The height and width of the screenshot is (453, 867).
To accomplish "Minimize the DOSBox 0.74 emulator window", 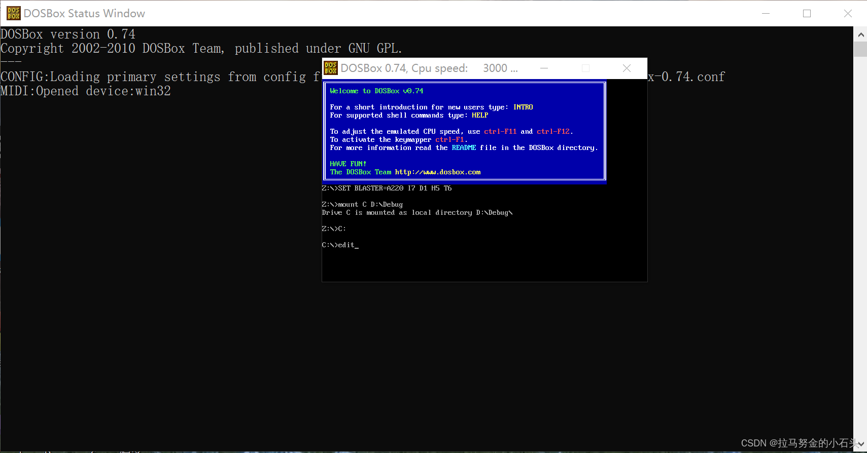I will point(544,68).
